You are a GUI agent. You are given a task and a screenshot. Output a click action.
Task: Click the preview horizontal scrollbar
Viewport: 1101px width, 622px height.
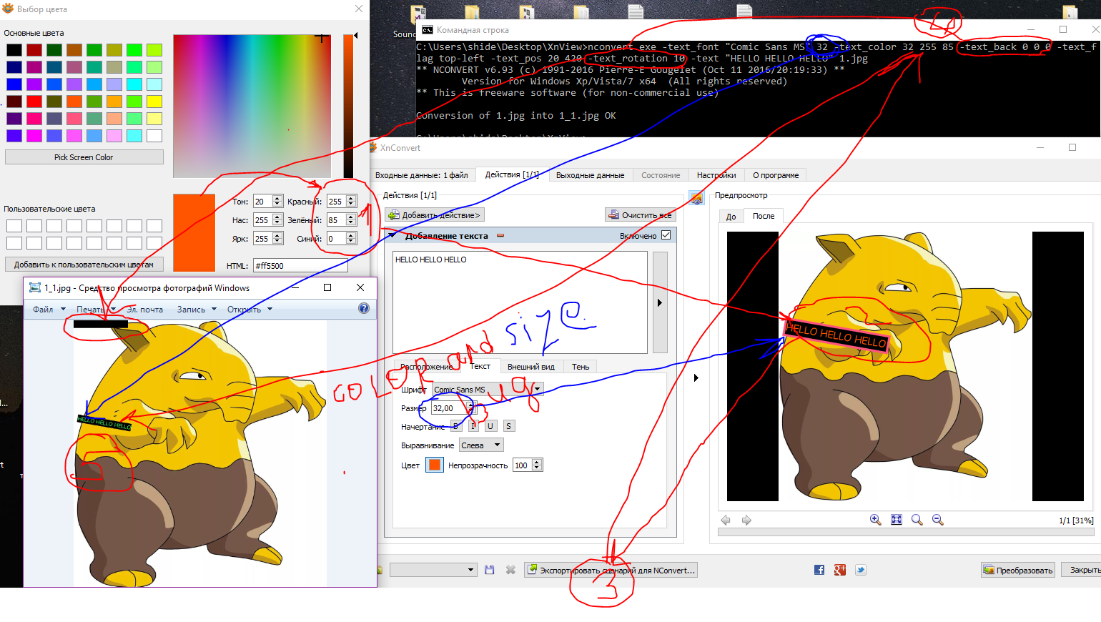[x=906, y=532]
